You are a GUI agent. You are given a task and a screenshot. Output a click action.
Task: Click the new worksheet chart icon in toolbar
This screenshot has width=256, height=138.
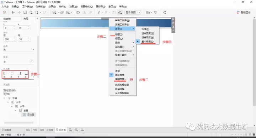coord(54,12)
